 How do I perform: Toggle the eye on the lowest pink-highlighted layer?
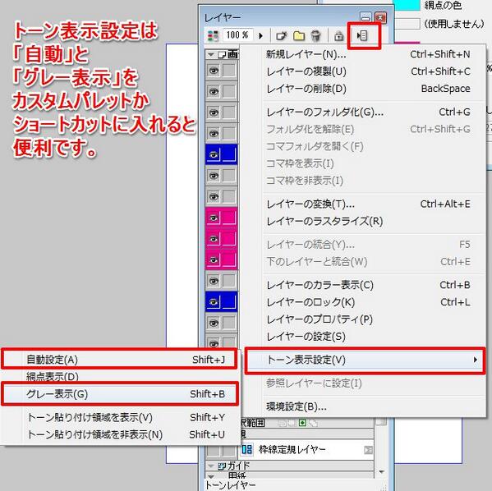point(214,259)
